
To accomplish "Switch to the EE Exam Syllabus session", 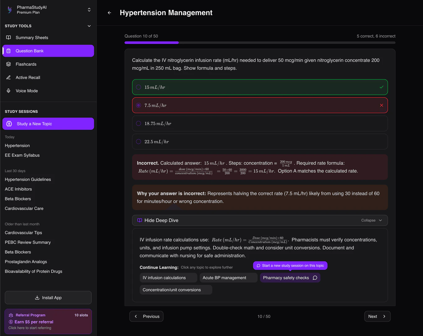I will (22, 155).
